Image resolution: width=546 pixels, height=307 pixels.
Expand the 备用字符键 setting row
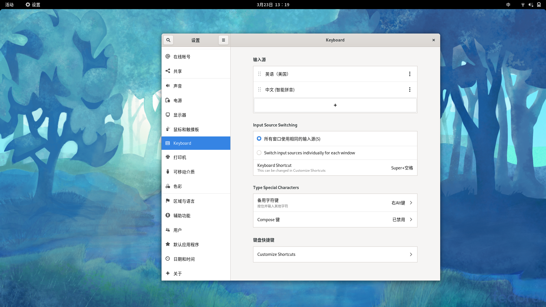(335, 203)
